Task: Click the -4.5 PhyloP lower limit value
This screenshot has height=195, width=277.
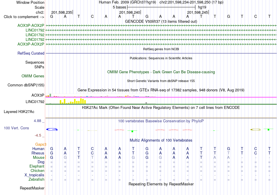Action: tap(38, 135)
